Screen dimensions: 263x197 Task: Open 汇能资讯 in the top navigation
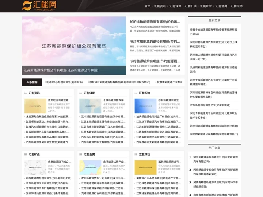click(160, 6)
